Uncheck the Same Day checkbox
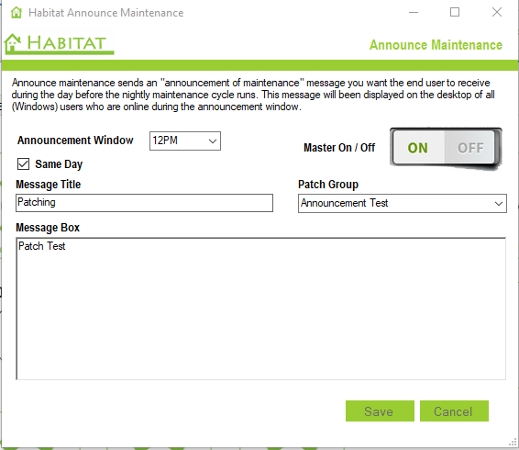The height and width of the screenshot is (450, 519). (x=23, y=163)
